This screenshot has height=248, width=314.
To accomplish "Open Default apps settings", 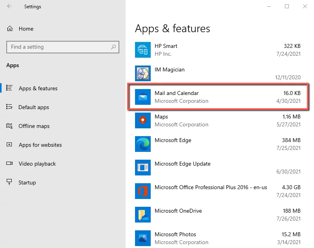I will coord(34,107).
